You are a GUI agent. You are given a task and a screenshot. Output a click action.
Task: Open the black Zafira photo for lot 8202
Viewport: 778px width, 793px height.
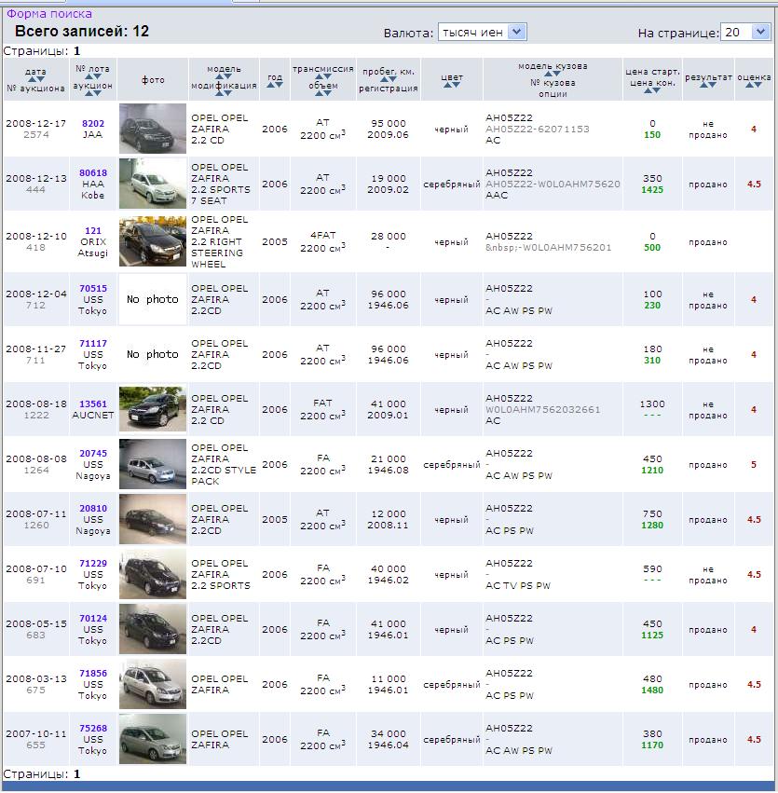153,129
